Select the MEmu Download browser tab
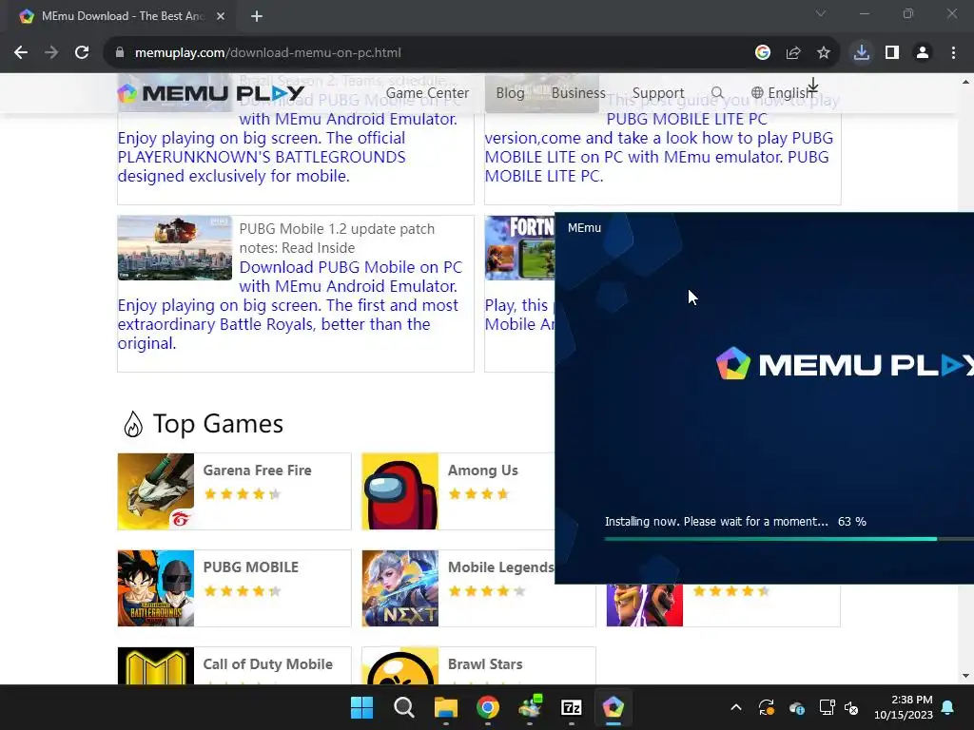974x730 pixels. [x=123, y=16]
